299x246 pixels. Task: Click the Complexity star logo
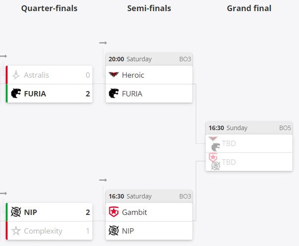[16, 231]
